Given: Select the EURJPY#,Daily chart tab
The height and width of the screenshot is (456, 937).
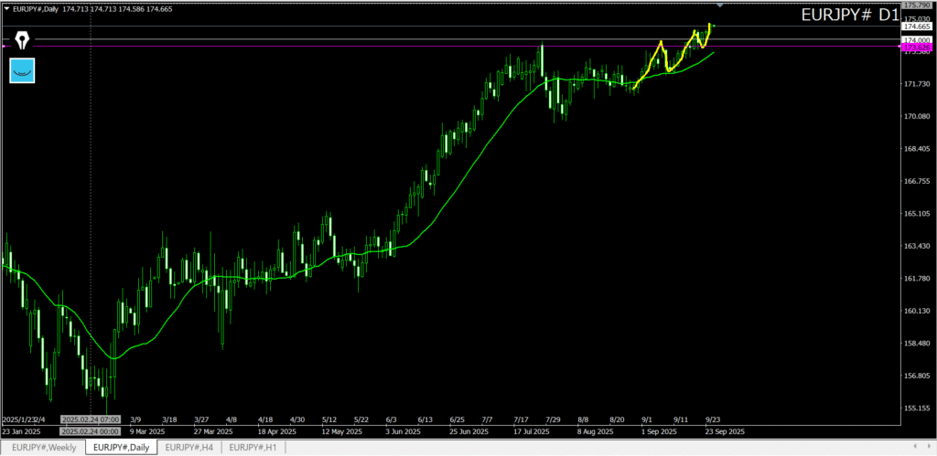Looking at the screenshot, I should [121, 447].
